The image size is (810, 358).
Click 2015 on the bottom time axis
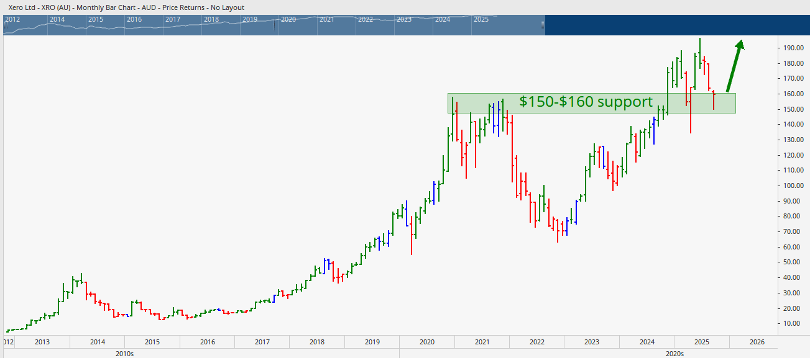152,342
